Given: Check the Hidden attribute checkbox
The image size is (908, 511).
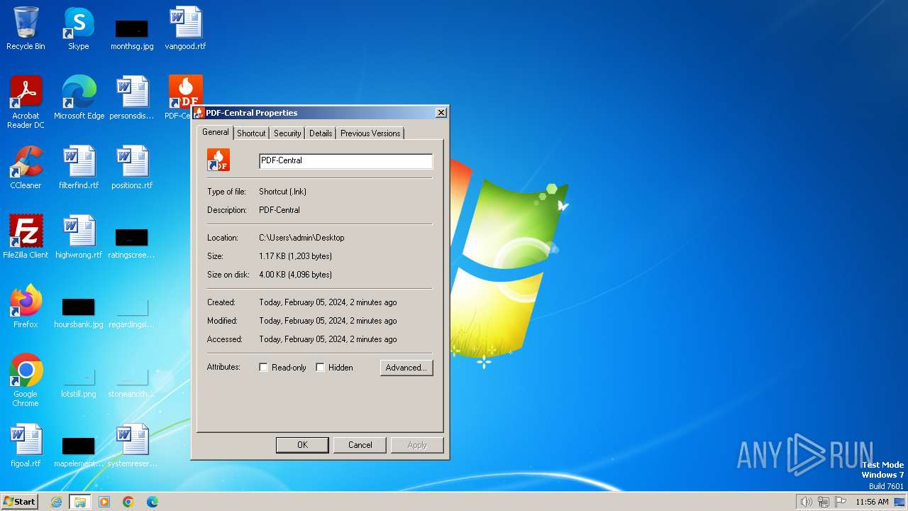Looking at the screenshot, I should [320, 368].
